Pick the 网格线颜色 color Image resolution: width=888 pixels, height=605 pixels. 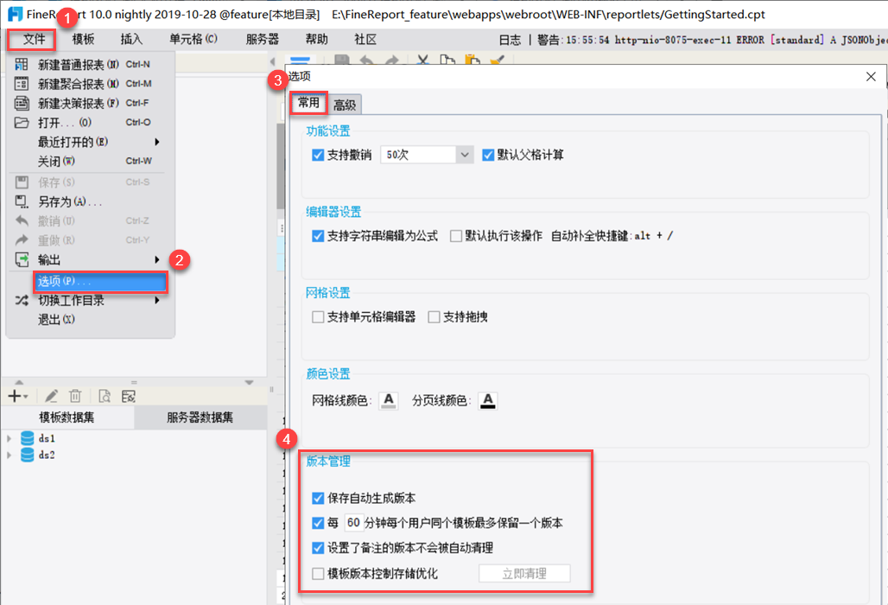click(389, 400)
